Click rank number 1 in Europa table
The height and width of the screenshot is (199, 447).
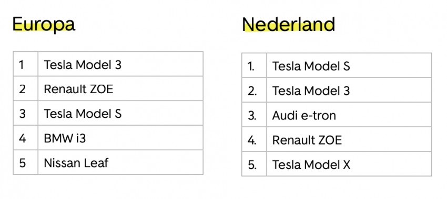pos(22,65)
